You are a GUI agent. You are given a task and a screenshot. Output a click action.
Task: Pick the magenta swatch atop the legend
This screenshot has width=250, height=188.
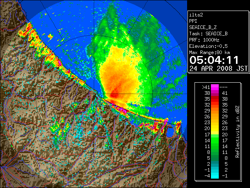(215, 87)
